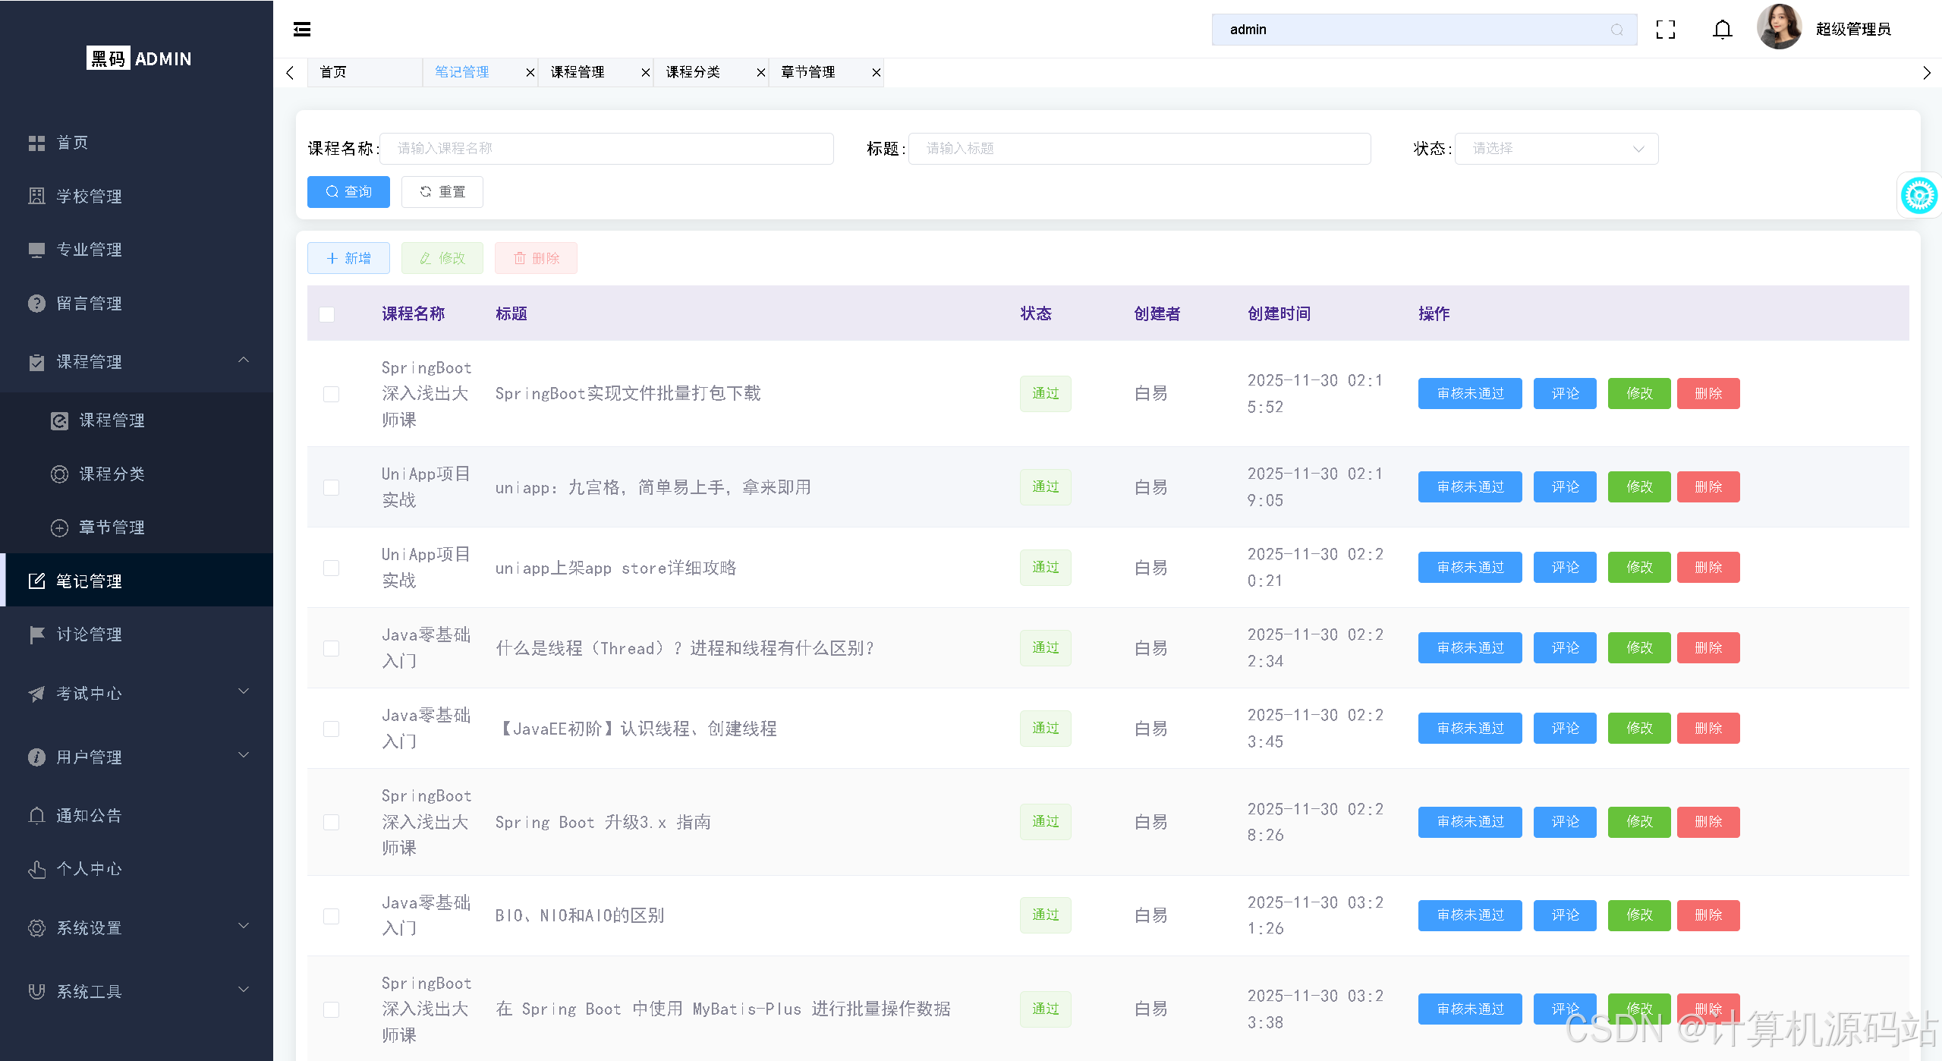This screenshot has width=1942, height=1061.
Task: Click the fullscreen toggle icon
Action: [x=1665, y=30]
